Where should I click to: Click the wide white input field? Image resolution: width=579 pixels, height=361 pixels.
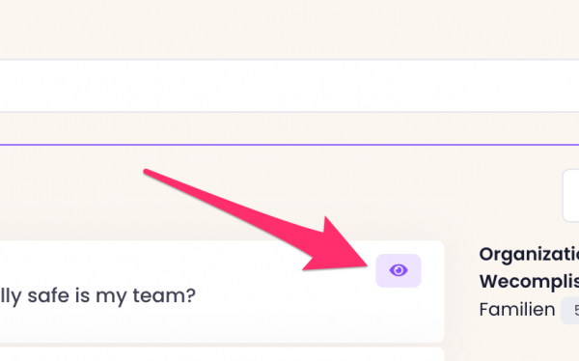coord(289,86)
